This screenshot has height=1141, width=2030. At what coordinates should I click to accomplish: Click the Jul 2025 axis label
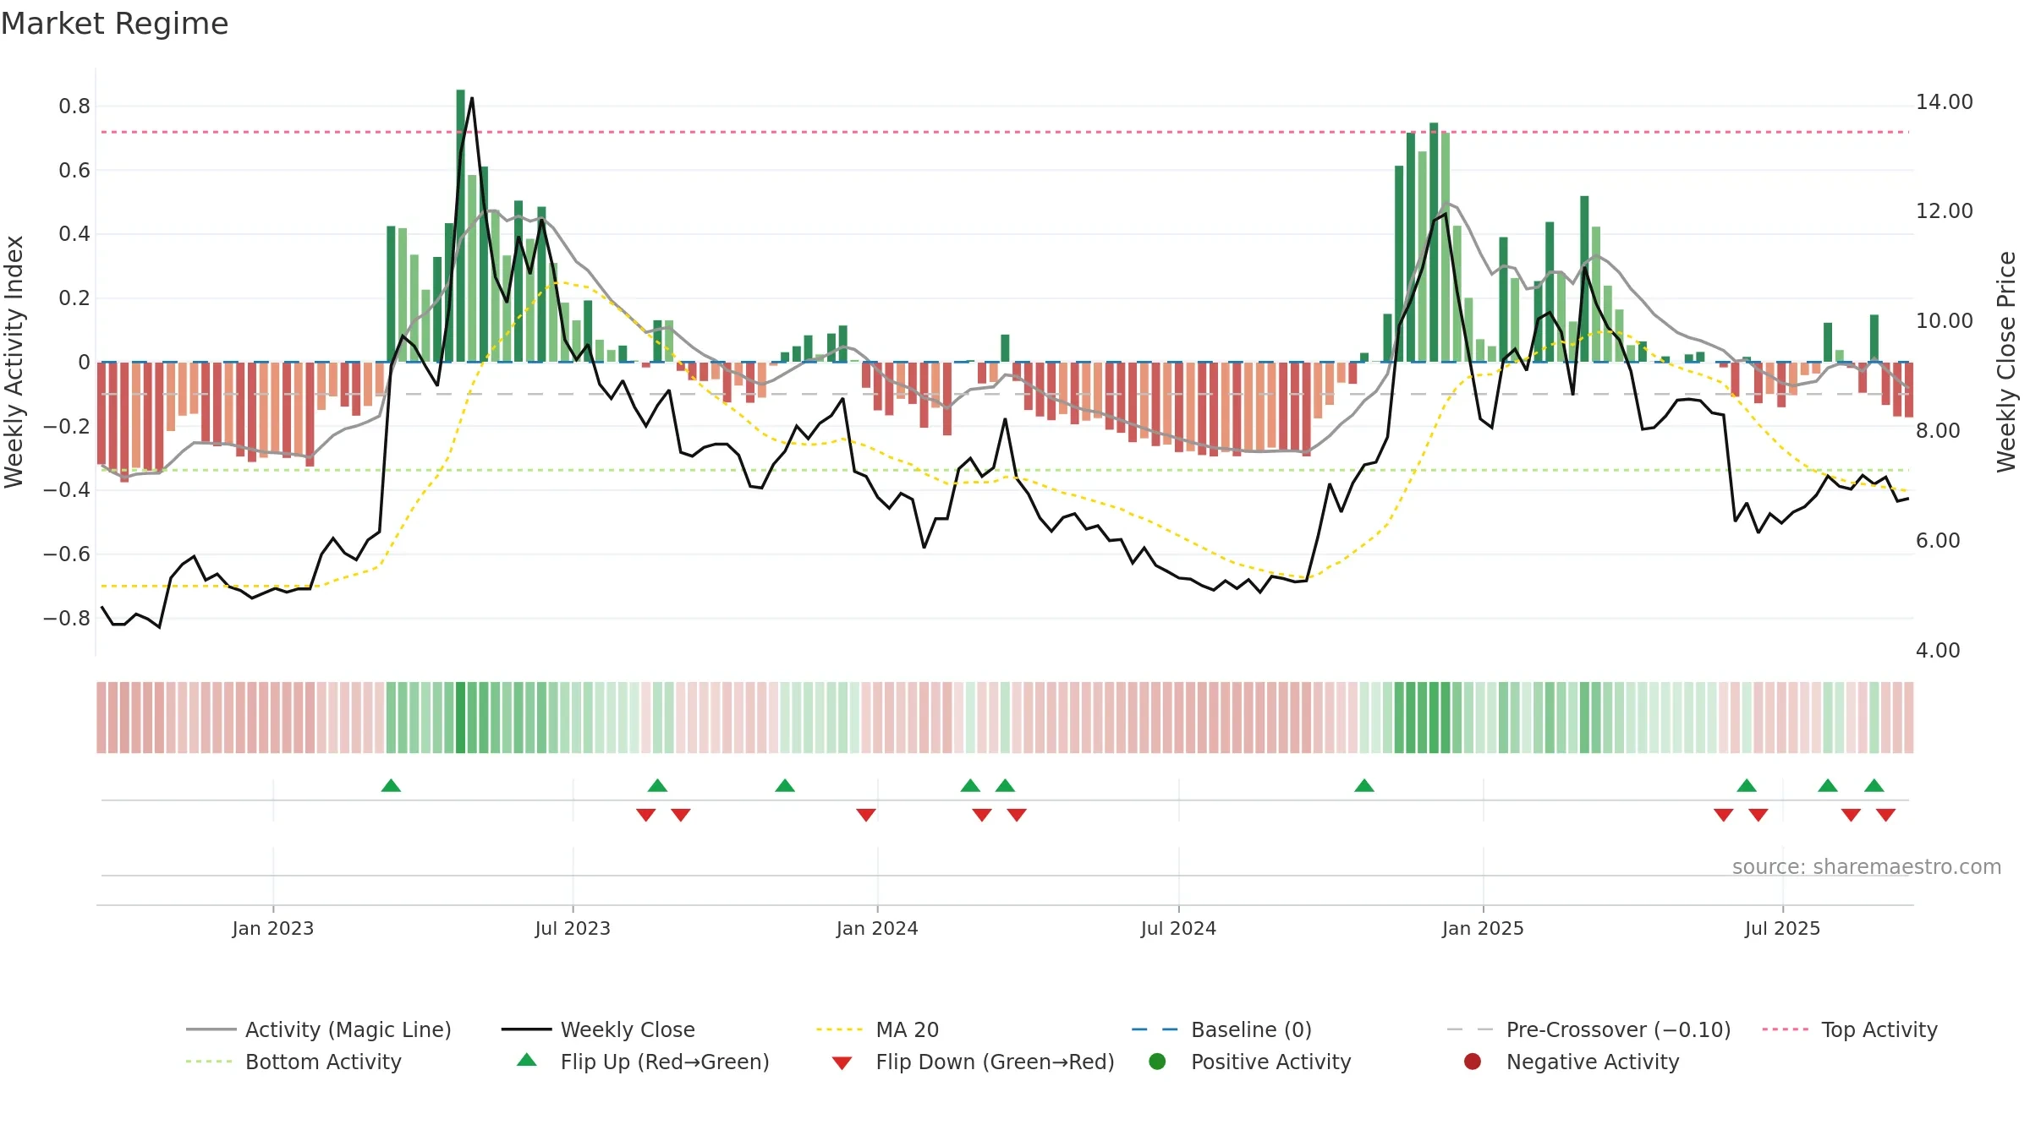[1782, 928]
